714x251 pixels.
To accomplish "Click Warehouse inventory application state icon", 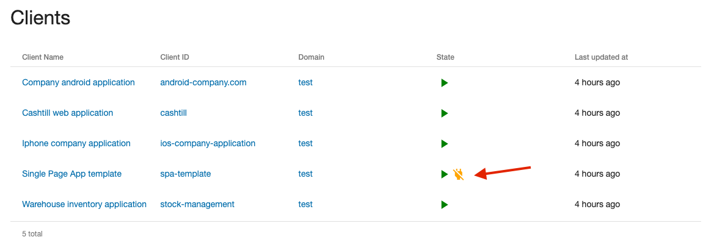I will [x=444, y=204].
